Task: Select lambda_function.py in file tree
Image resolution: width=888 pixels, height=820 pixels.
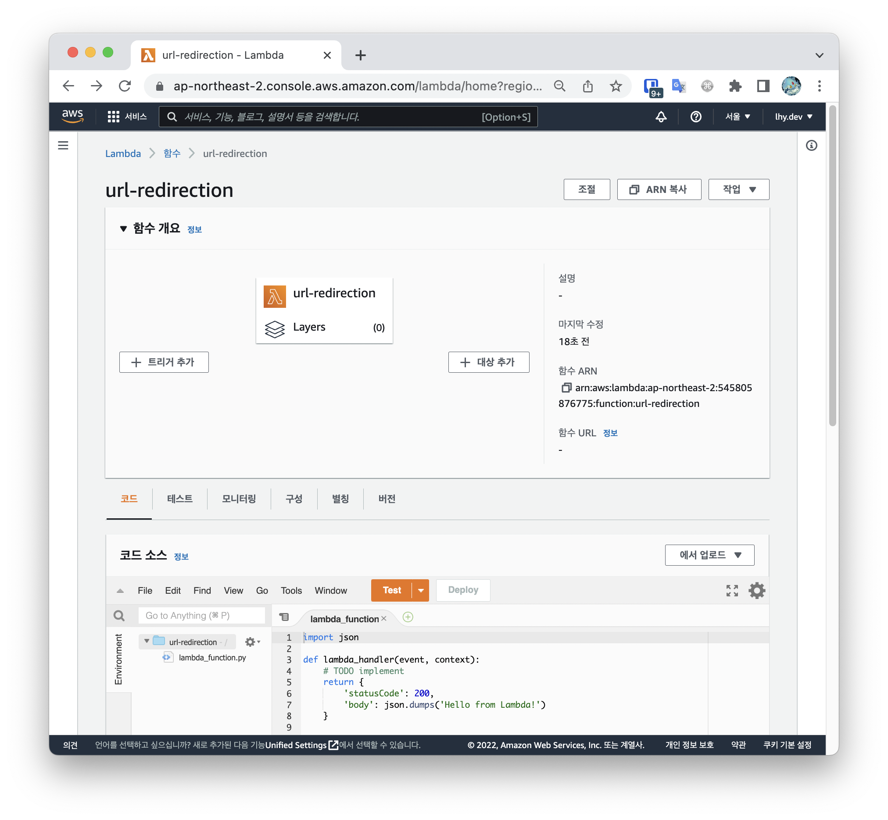Action: point(212,658)
